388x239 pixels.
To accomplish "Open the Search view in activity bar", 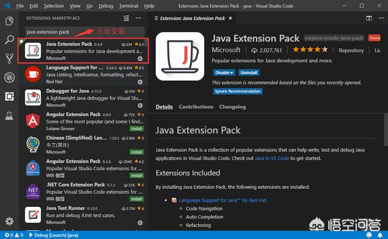I will (x=10, y=39).
